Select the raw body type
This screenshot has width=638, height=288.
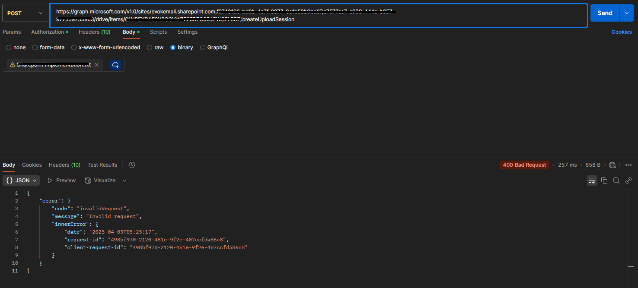tap(155, 47)
